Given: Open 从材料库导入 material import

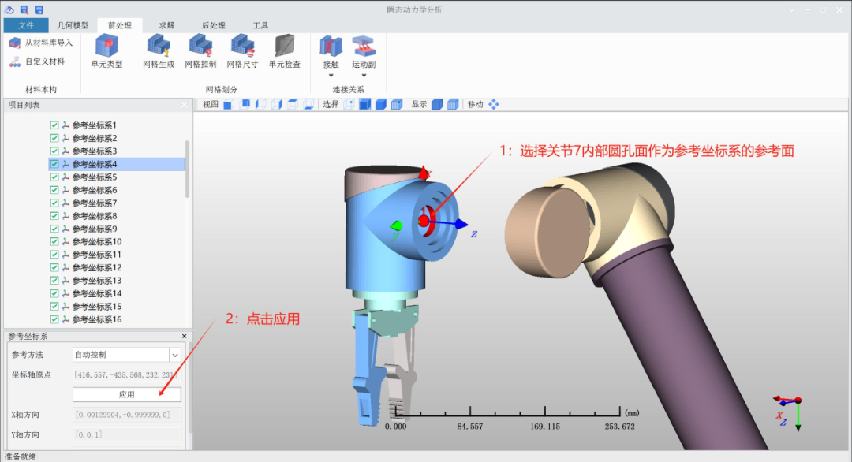Looking at the screenshot, I should click(x=41, y=43).
